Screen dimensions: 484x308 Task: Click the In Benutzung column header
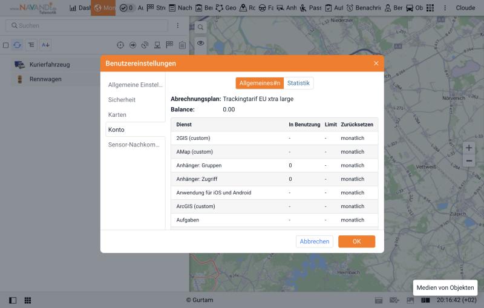click(x=304, y=125)
